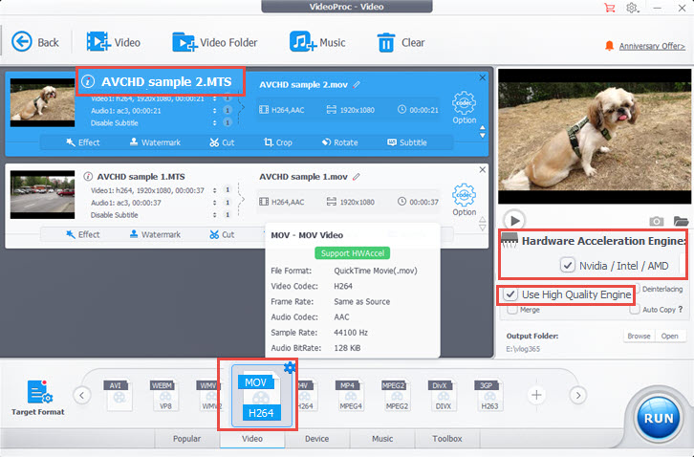Crop the AVCHD sample 2 video

click(278, 142)
